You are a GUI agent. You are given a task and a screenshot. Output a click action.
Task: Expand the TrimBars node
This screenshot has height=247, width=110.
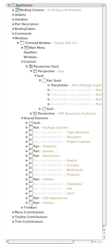[22, 208]
